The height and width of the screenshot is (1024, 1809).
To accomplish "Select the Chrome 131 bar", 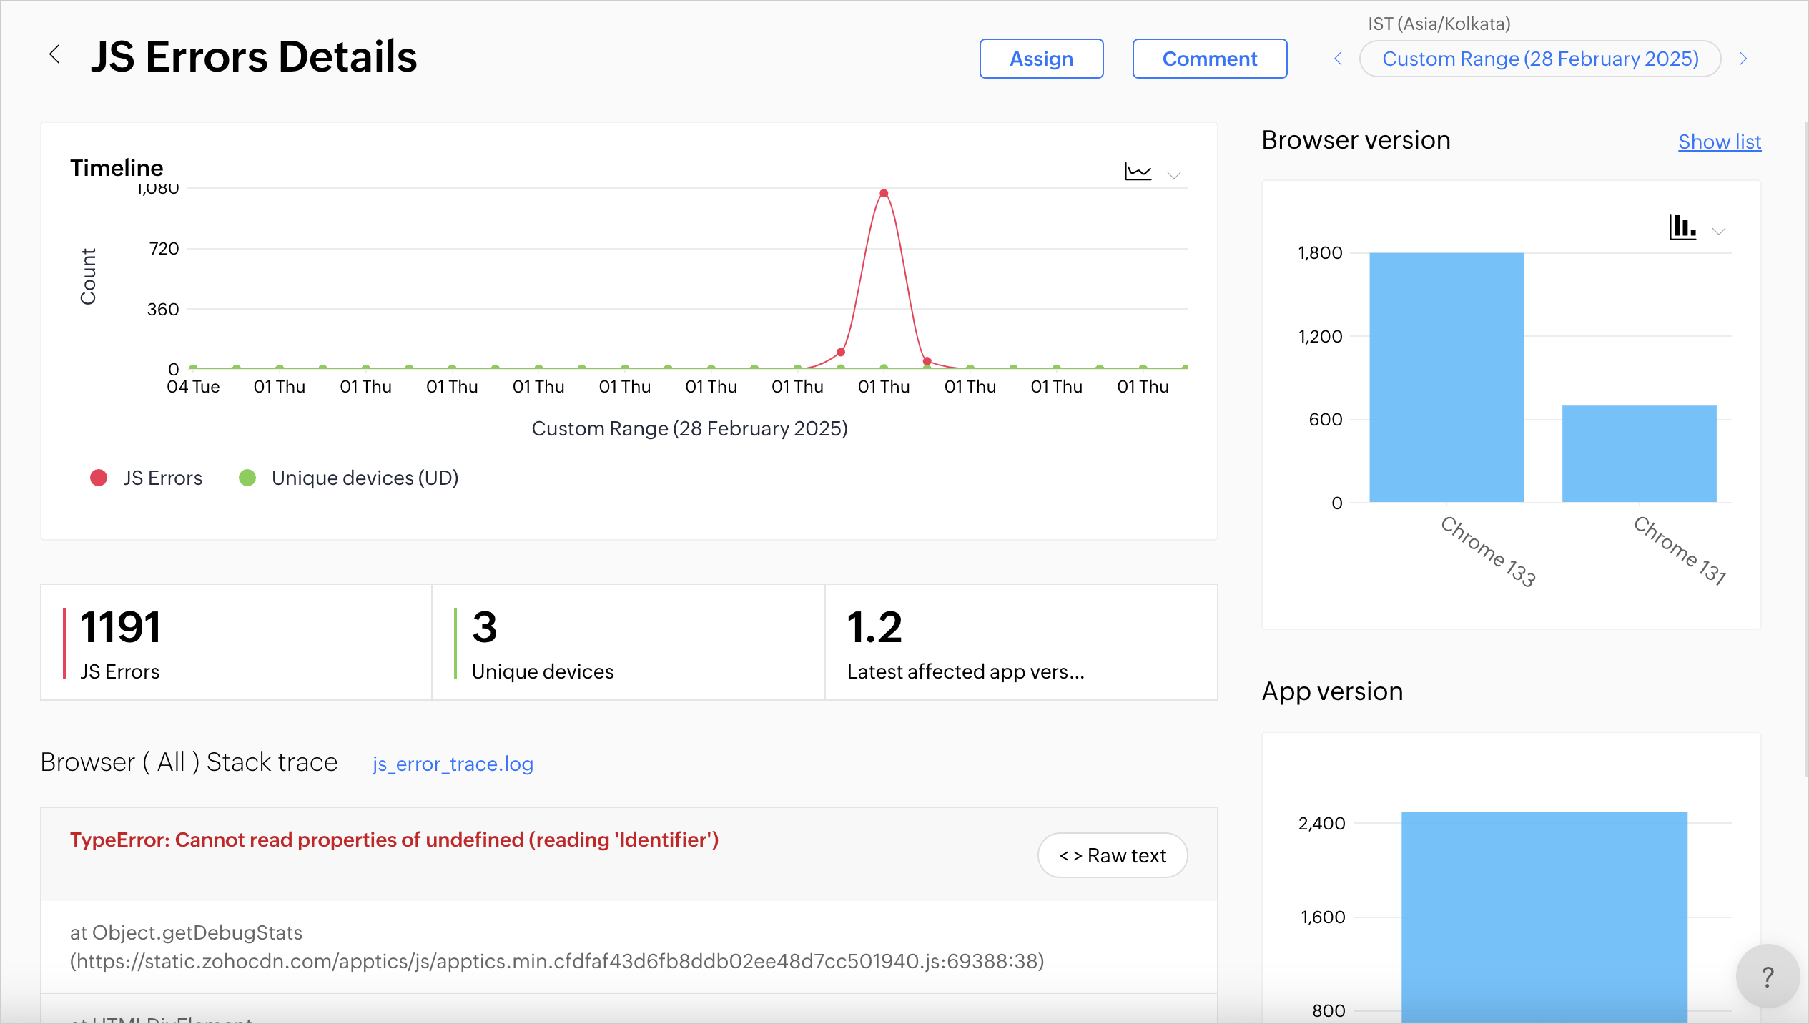I will point(1639,453).
